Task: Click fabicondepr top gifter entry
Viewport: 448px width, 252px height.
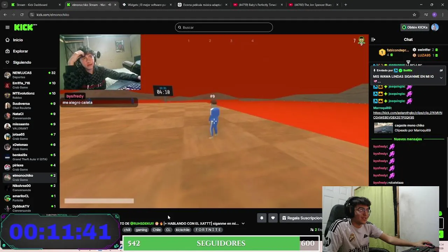Action: pyautogui.click(x=394, y=52)
